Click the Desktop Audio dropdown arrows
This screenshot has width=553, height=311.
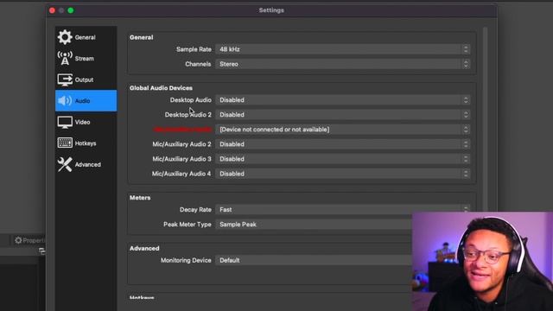pos(466,100)
